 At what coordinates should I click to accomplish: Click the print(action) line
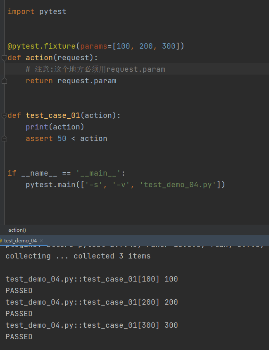click(x=55, y=127)
